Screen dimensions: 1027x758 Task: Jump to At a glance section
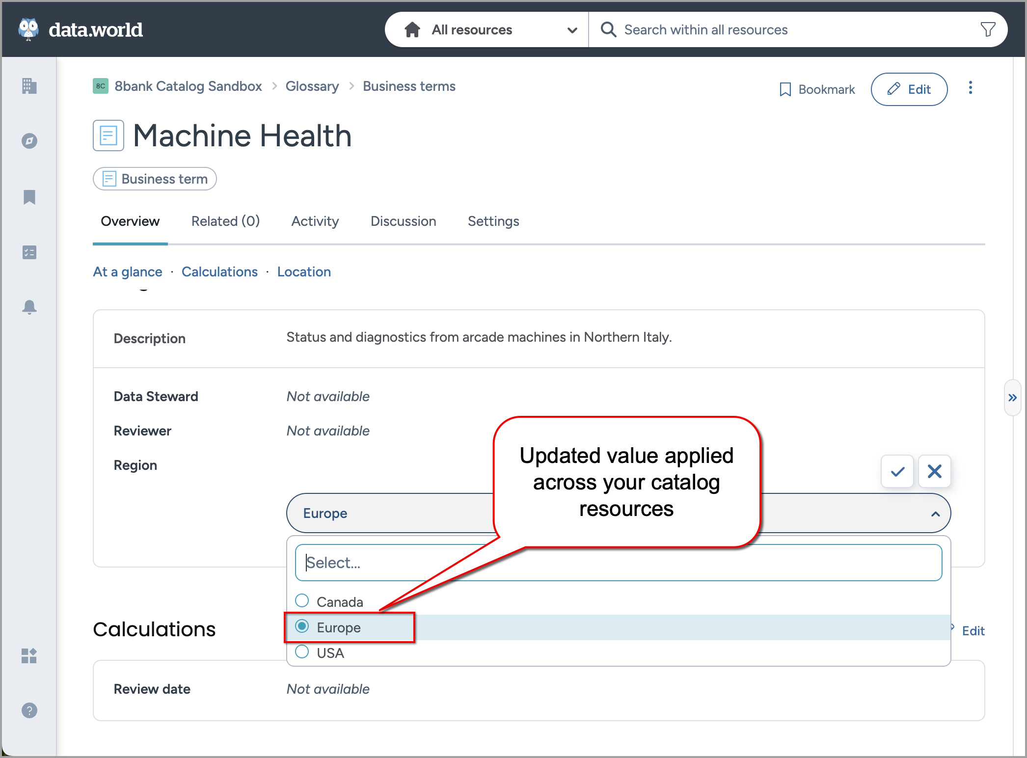pyautogui.click(x=128, y=272)
